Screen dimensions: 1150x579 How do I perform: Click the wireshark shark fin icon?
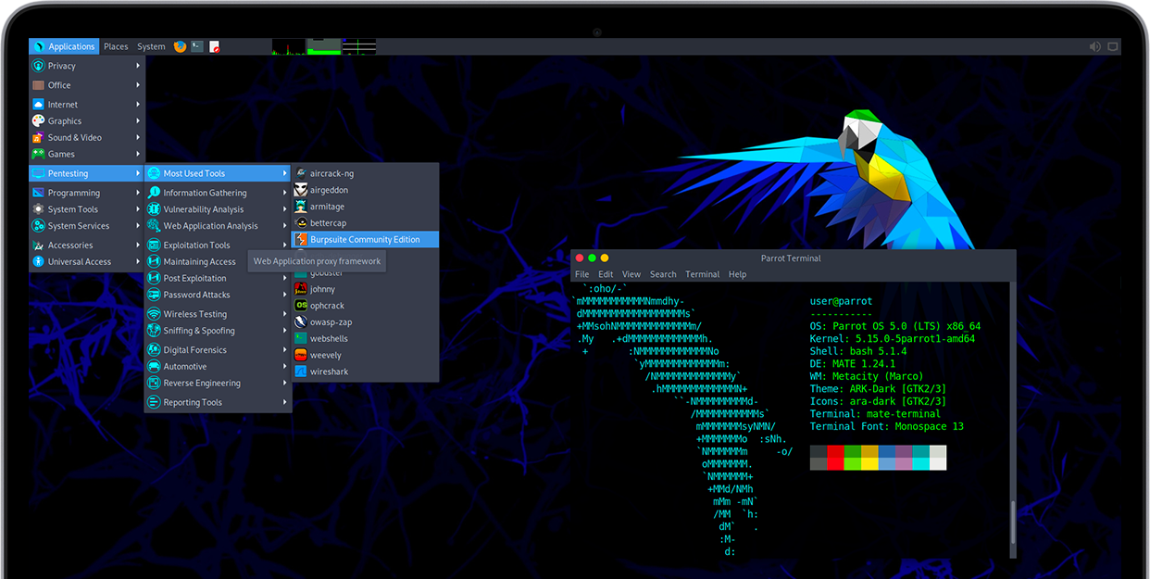[x=301, y=371]
